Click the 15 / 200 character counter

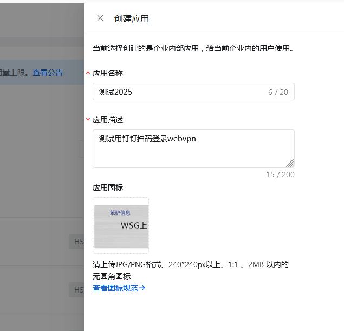[280, 174]
